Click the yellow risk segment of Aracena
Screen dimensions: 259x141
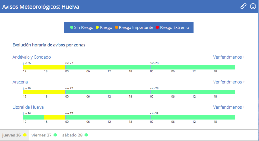44,92
